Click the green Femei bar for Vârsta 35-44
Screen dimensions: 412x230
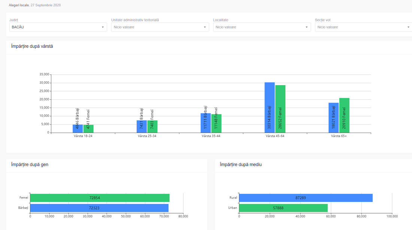pyautogui.click(x=216, y=124)
